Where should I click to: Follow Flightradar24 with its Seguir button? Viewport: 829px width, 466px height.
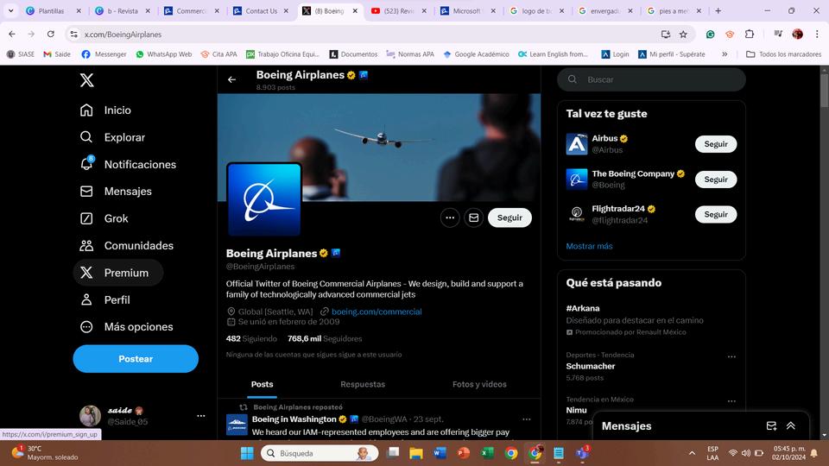coord(716,215)
